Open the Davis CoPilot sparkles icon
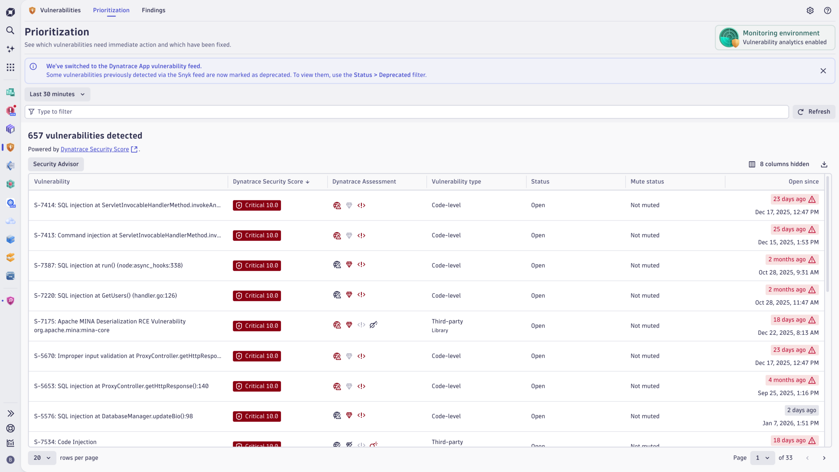The height and width of the screenshot is (472, 839). pos(10,49)
